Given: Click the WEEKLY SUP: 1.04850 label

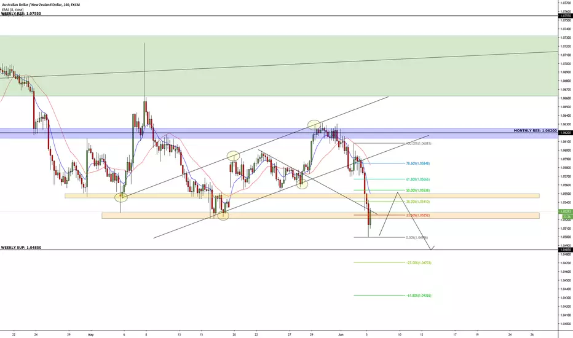Looking at the screenshot, I should 21,248.
